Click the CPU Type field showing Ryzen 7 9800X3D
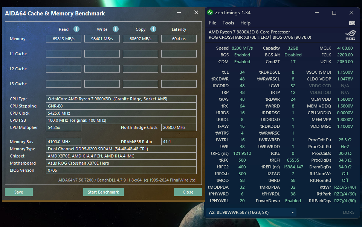The image size is (362, 227). coord(121,99)
